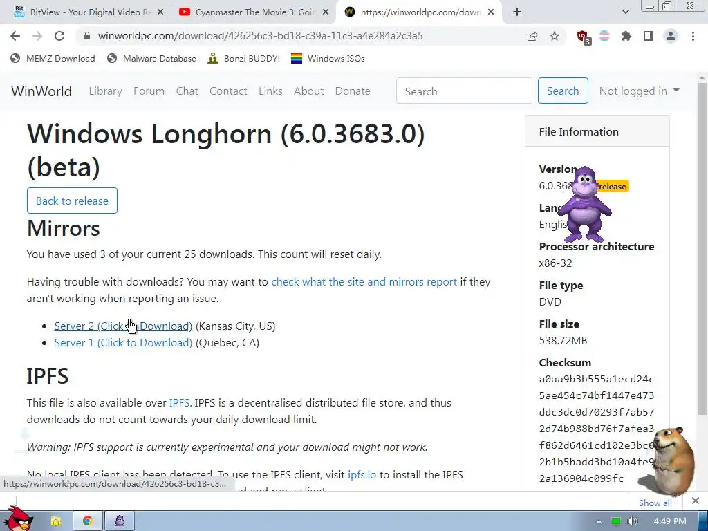Viewport: 708px width, 531px height.
Task: Expand the tab search chevron
Action: pos(625,12)
